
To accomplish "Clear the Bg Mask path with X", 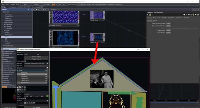I will click(47, 63).
